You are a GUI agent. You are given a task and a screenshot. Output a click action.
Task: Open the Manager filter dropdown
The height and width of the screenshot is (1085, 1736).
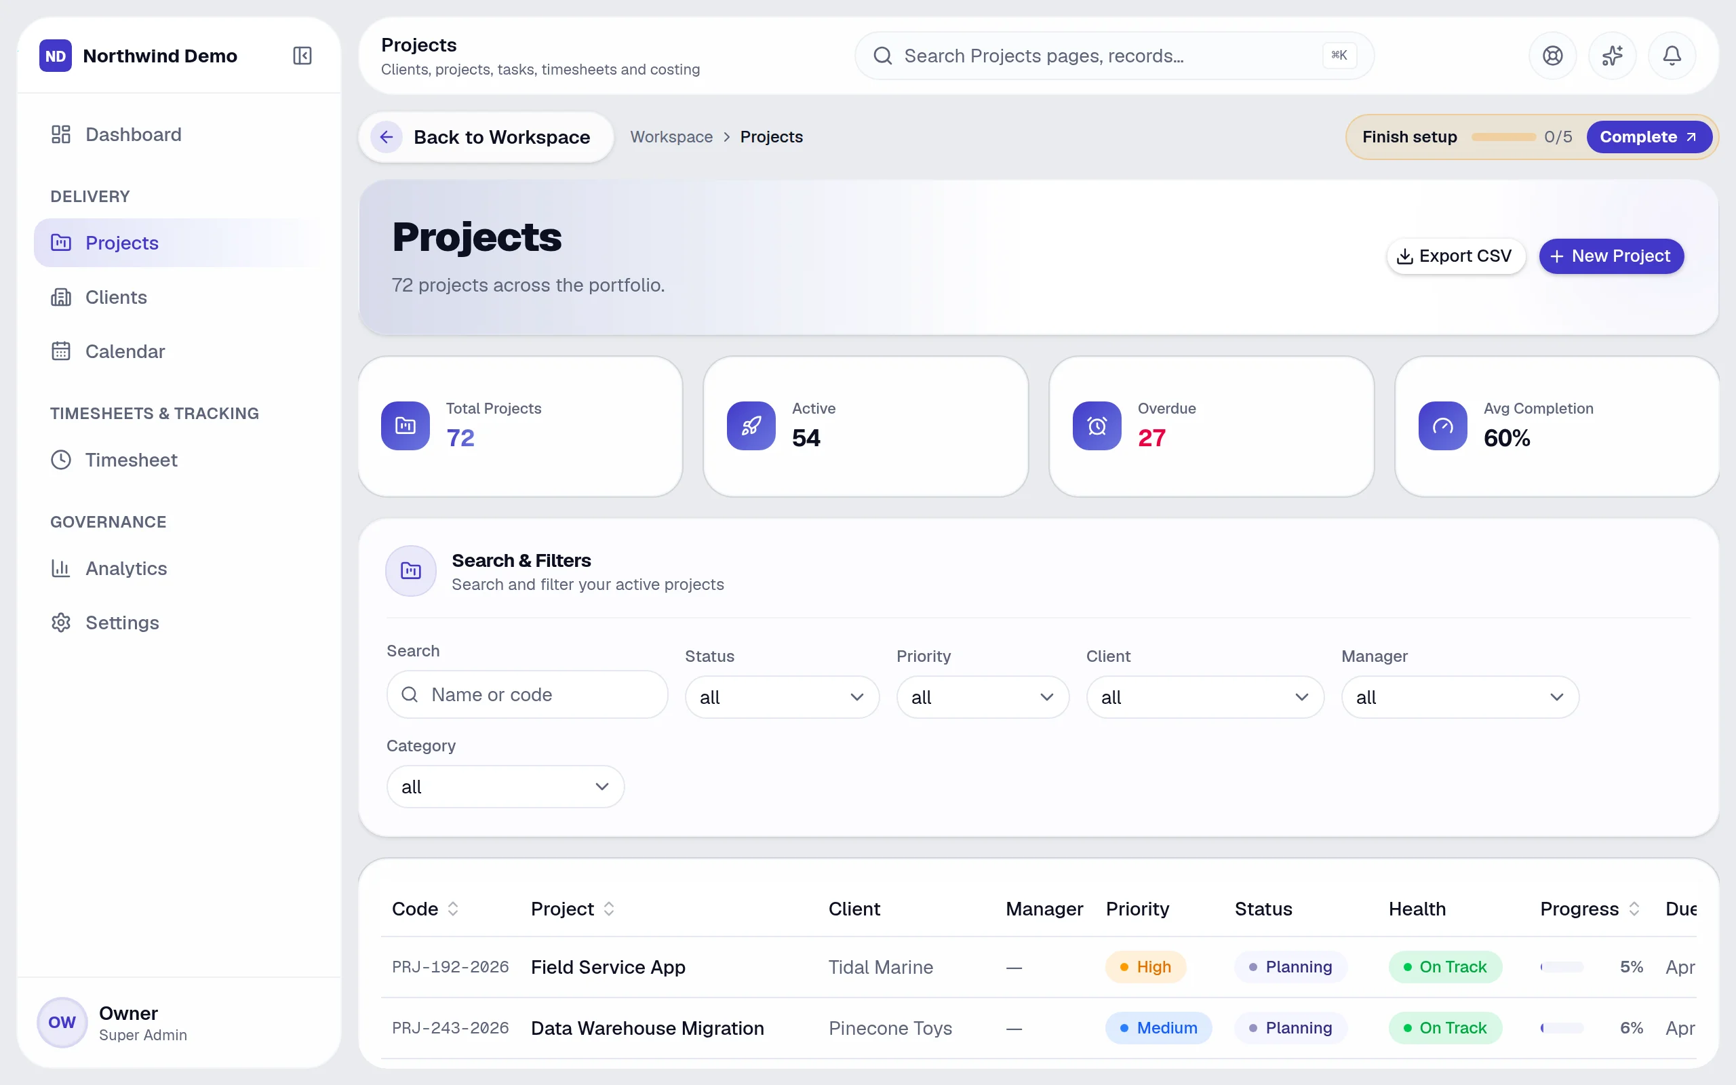(1460, 697)
